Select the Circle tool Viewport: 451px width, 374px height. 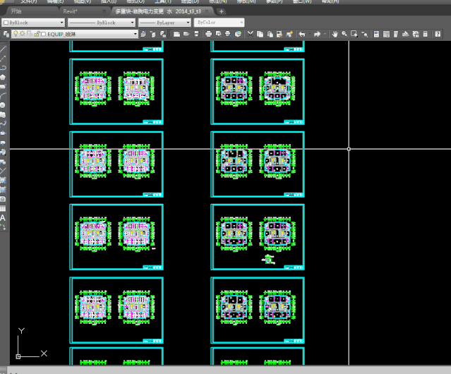coord(3,105)
